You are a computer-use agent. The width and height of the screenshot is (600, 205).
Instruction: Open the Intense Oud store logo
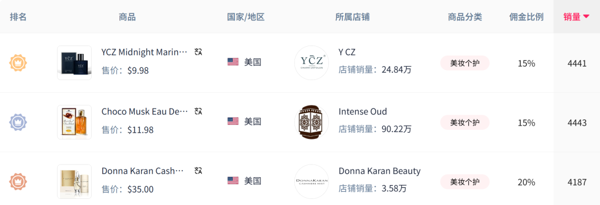tap(312, 122)
